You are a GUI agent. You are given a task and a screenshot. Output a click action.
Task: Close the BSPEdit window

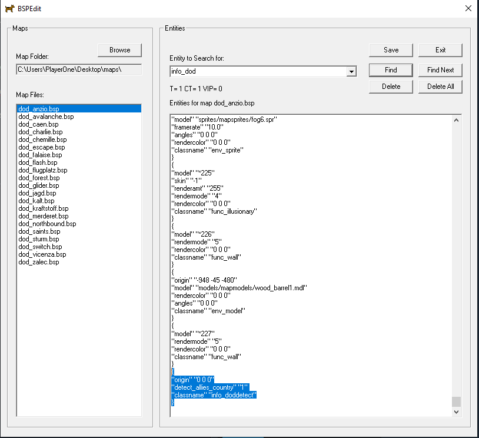tap(468, 9)
